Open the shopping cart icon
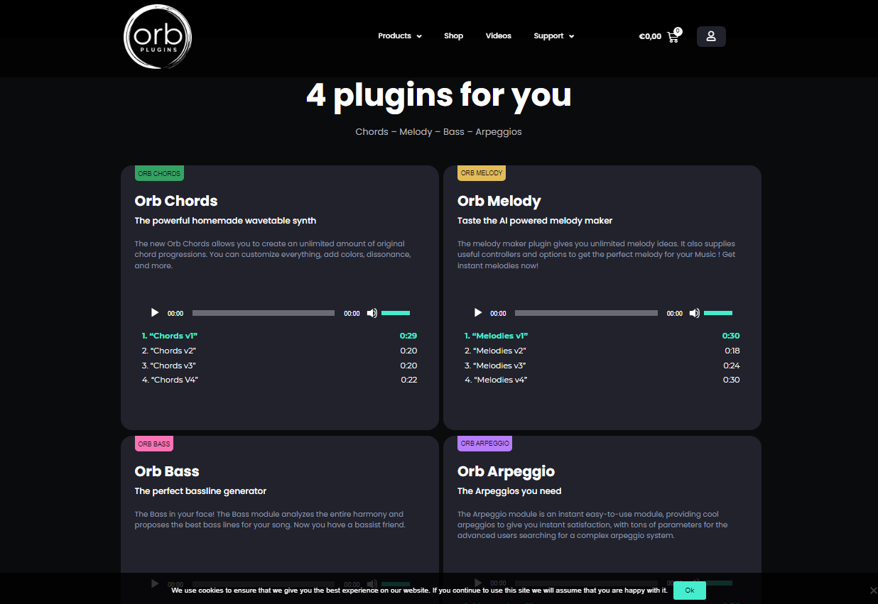Image resolution: width=878 pixels, height=604 pixels. 673,36
